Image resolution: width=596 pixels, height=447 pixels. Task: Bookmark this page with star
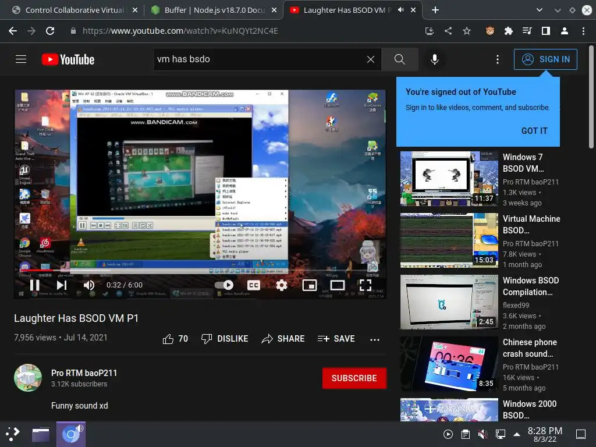pos(467,31)
